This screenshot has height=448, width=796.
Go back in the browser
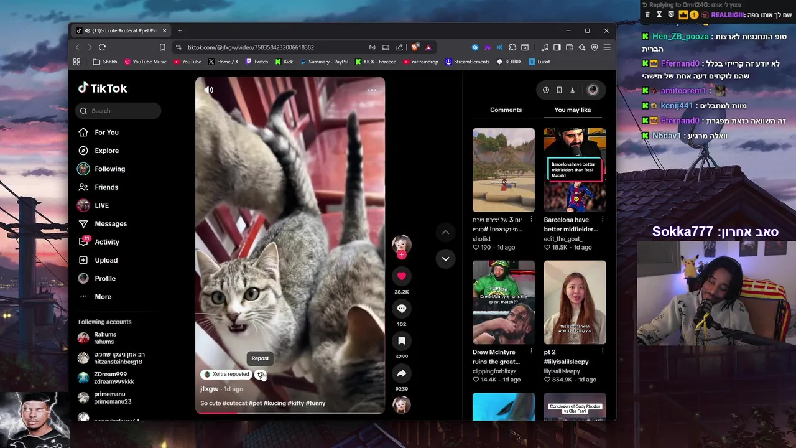[x=78, y=47]
